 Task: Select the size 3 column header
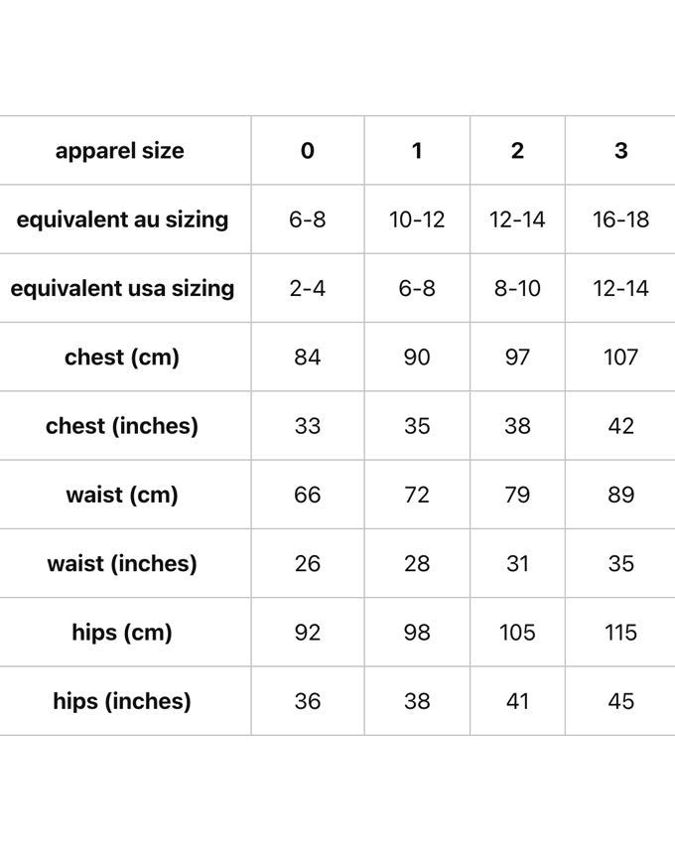point(620,151)
